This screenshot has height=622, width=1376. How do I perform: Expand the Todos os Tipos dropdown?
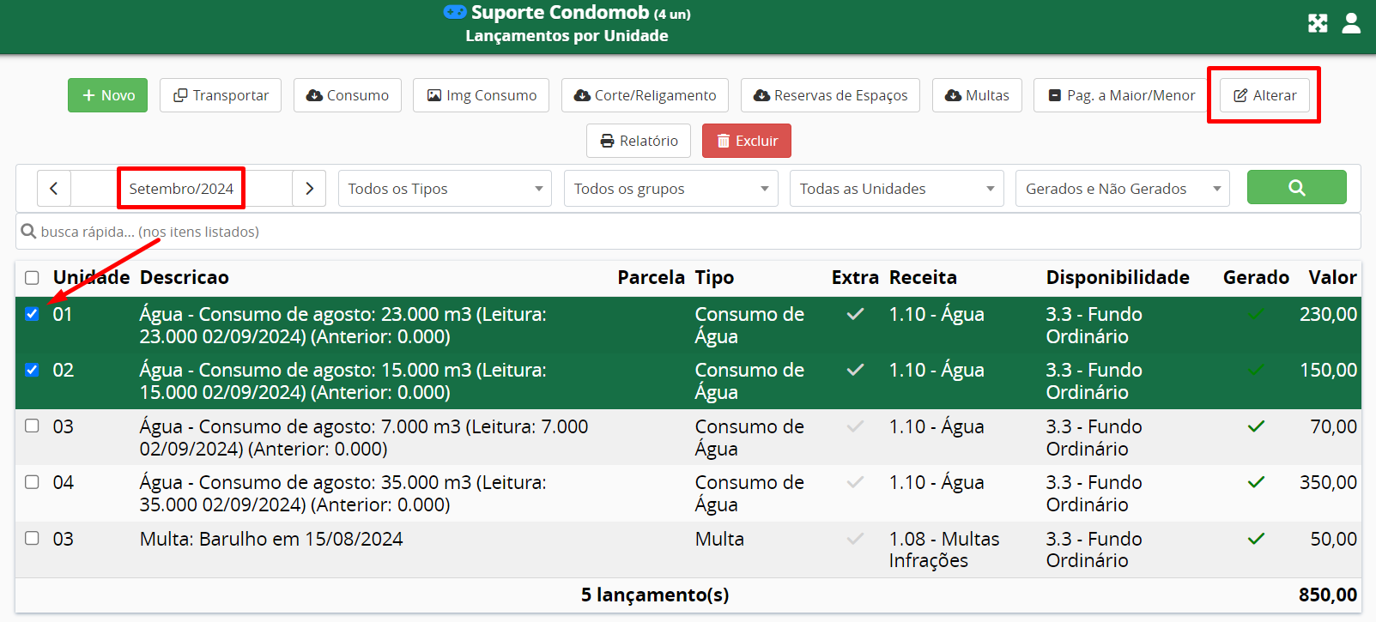click(445, 189)
